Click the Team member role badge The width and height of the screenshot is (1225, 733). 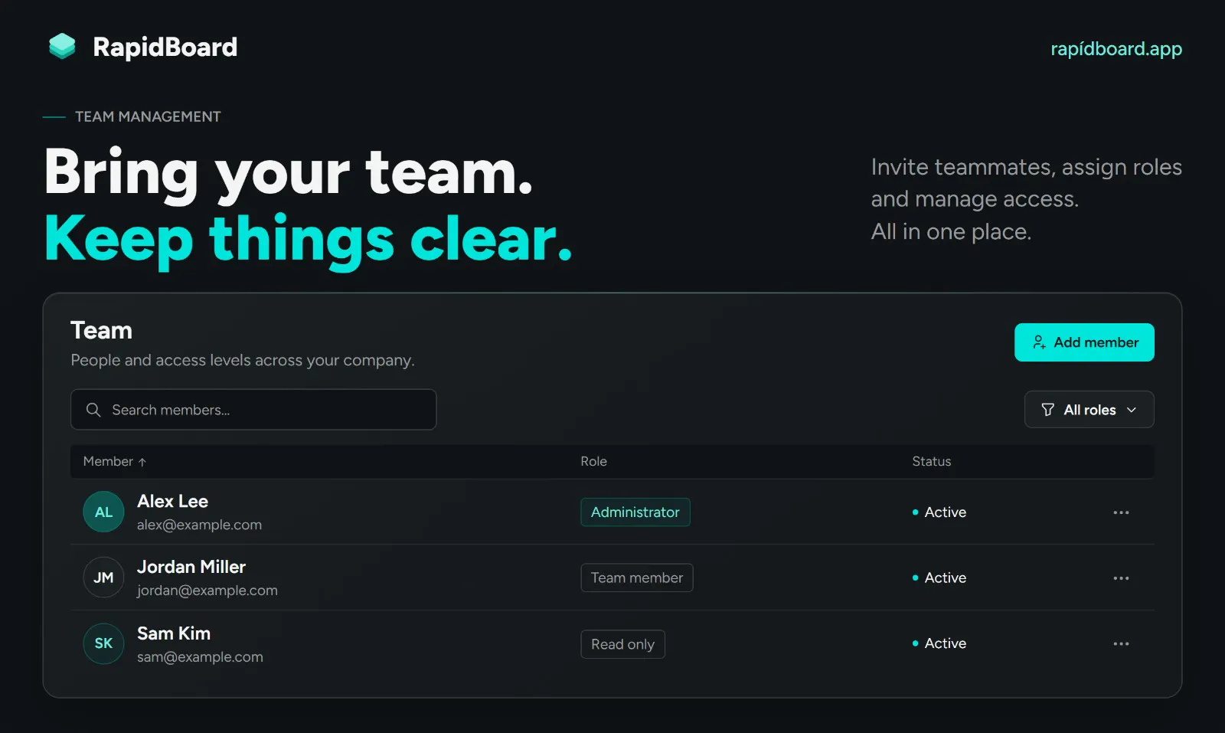[637, 578]
